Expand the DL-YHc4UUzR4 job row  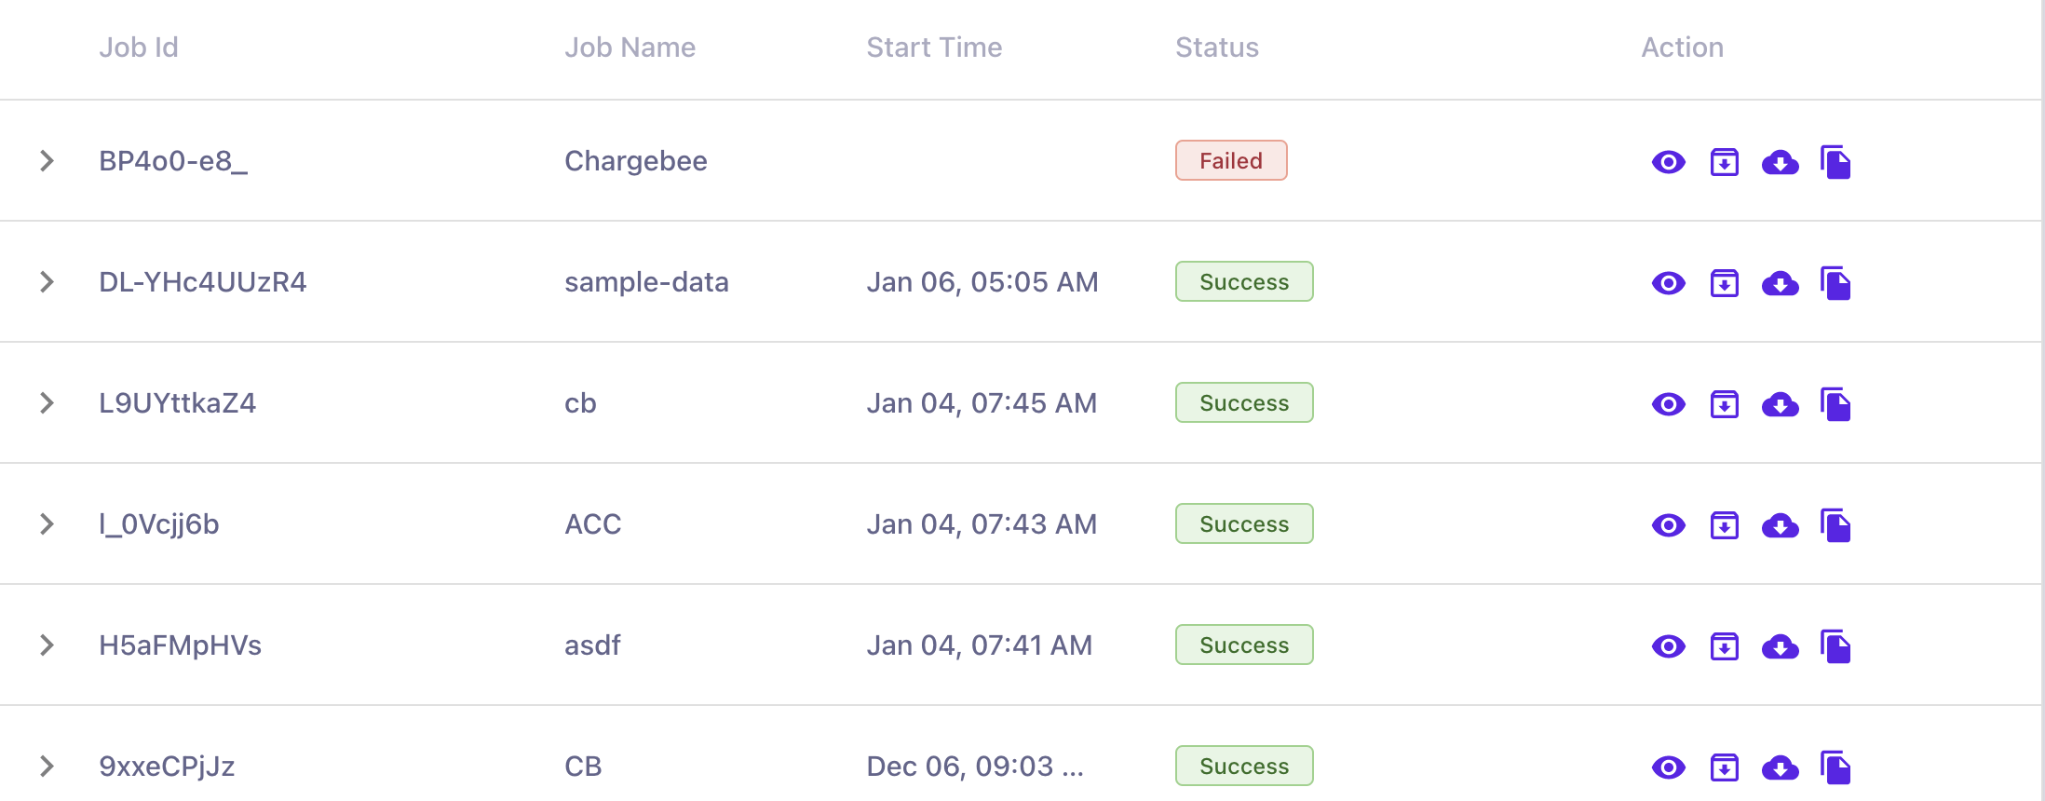click(47, 282)
